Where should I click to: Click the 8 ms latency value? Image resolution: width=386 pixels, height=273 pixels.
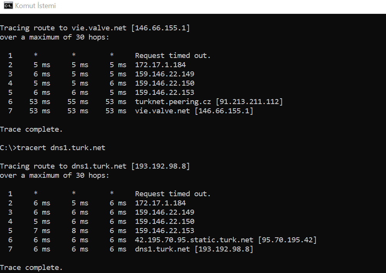click(80, 231)
